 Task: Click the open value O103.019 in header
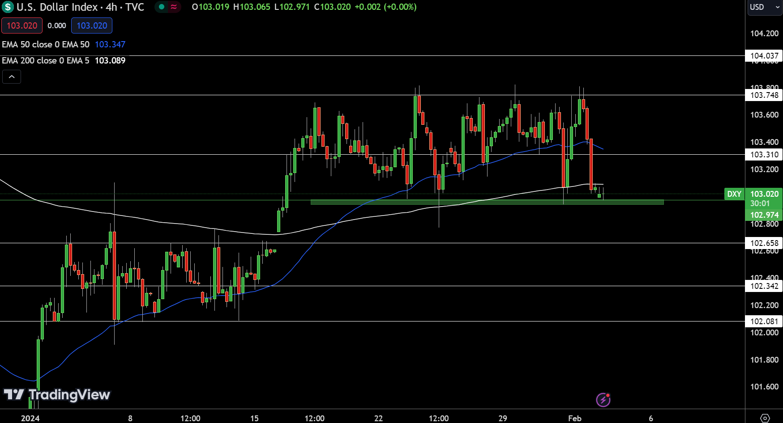[210, 7]
